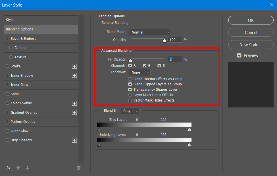
Task: Click the Opacity slider handle
Action: click(164, 41)
